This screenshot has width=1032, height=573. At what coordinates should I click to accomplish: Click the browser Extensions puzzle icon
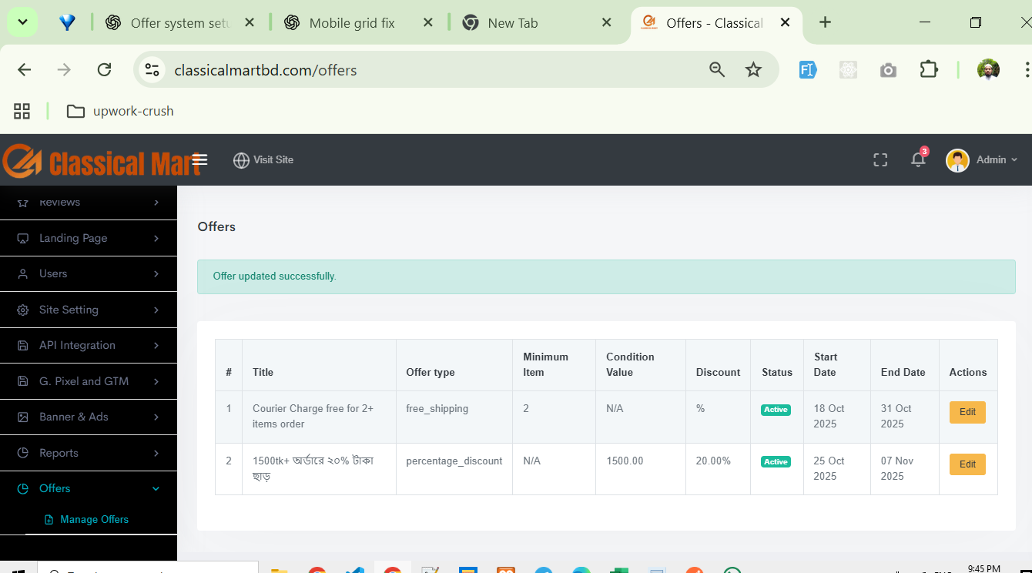click(x=929, y=70)
